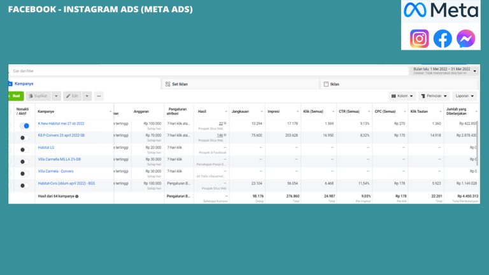Activate the Villa Carmela - Convers toggle

pyautogui.click(x=24, y=173)
